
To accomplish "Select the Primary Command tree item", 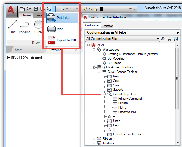I will pyautogui.click(x=130, y=99).
